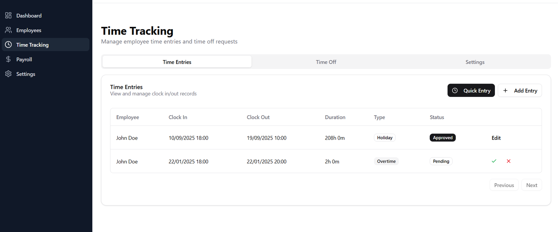Open the Settings tab in Time Tracking

point(475,62)
